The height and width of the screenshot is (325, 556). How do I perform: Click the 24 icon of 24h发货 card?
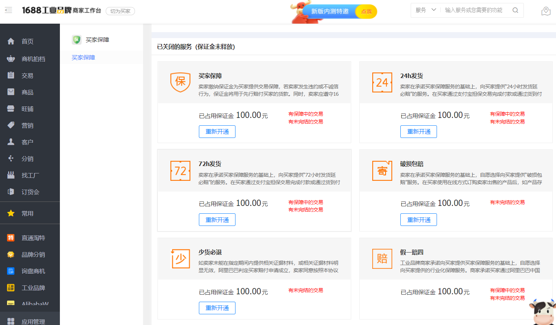(382, 82)
